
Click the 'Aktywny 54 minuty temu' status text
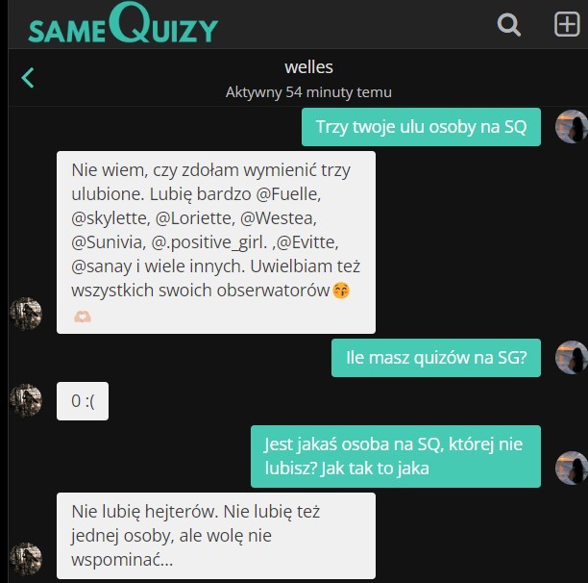308,92
